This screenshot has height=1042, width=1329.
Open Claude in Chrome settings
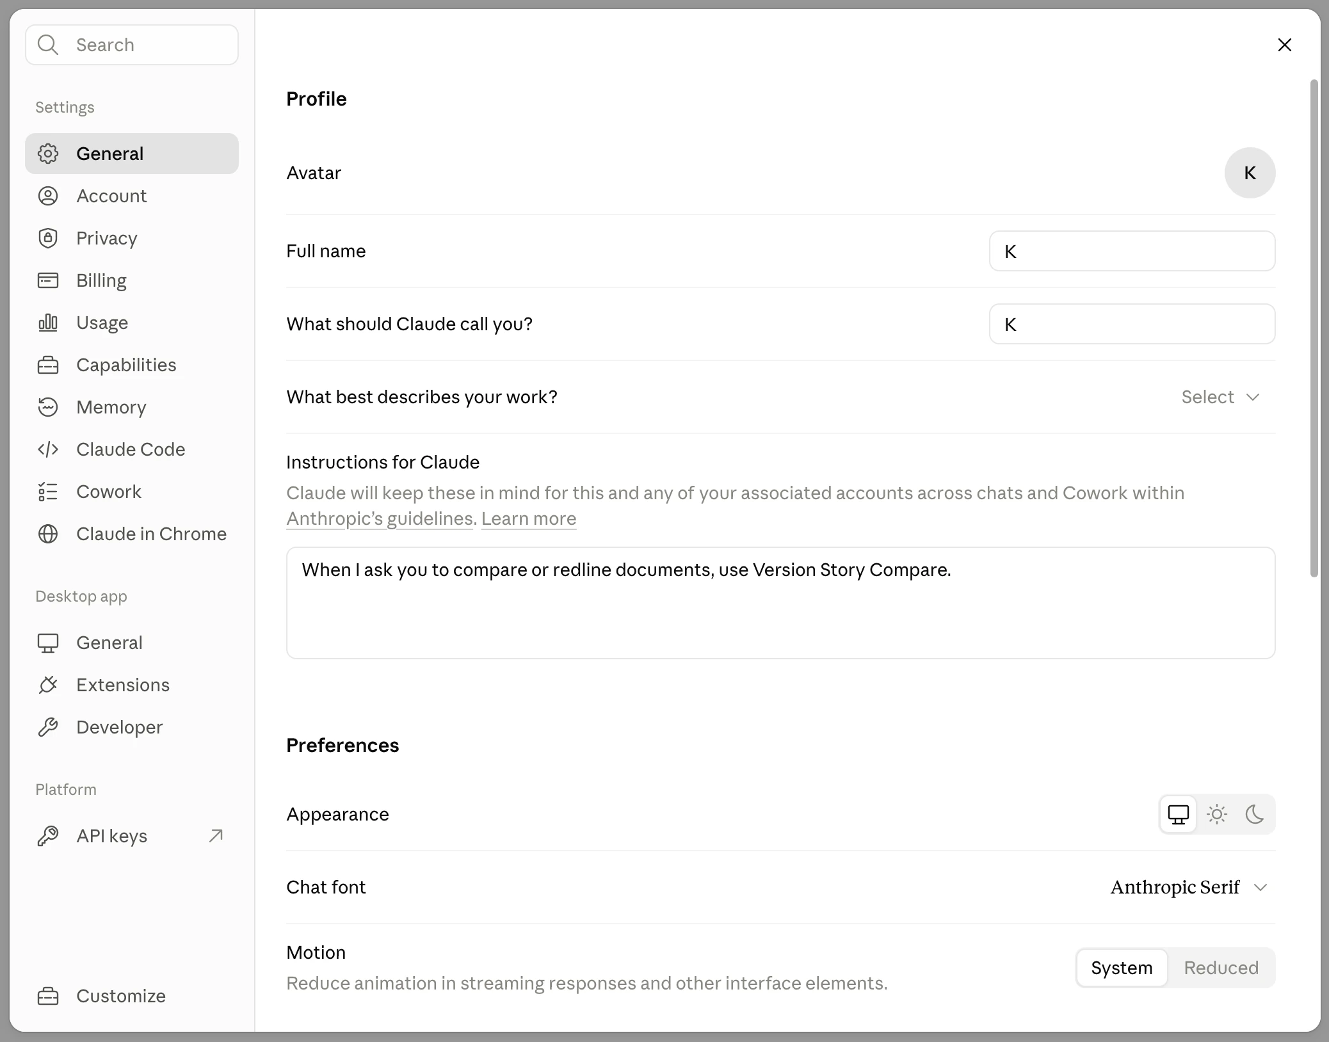[132, 534]
